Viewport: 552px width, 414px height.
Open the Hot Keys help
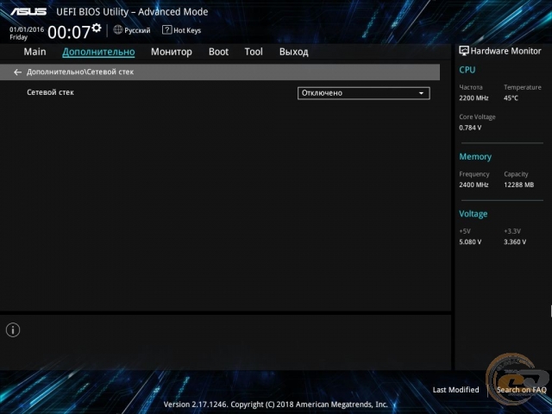[x=187, y=30]
